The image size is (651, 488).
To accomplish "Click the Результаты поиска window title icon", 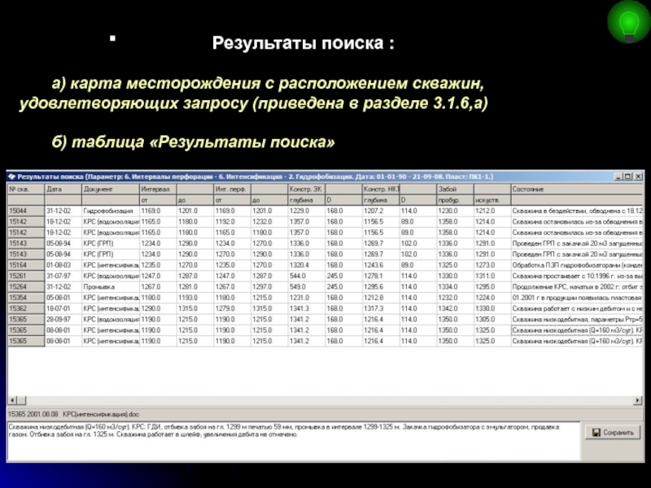I will [x=11, y=175].
